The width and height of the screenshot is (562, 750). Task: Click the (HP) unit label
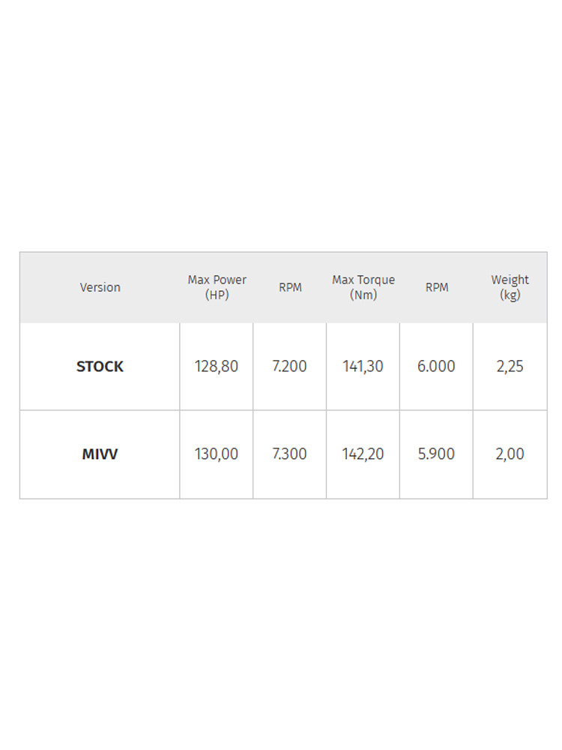[217, 295]
